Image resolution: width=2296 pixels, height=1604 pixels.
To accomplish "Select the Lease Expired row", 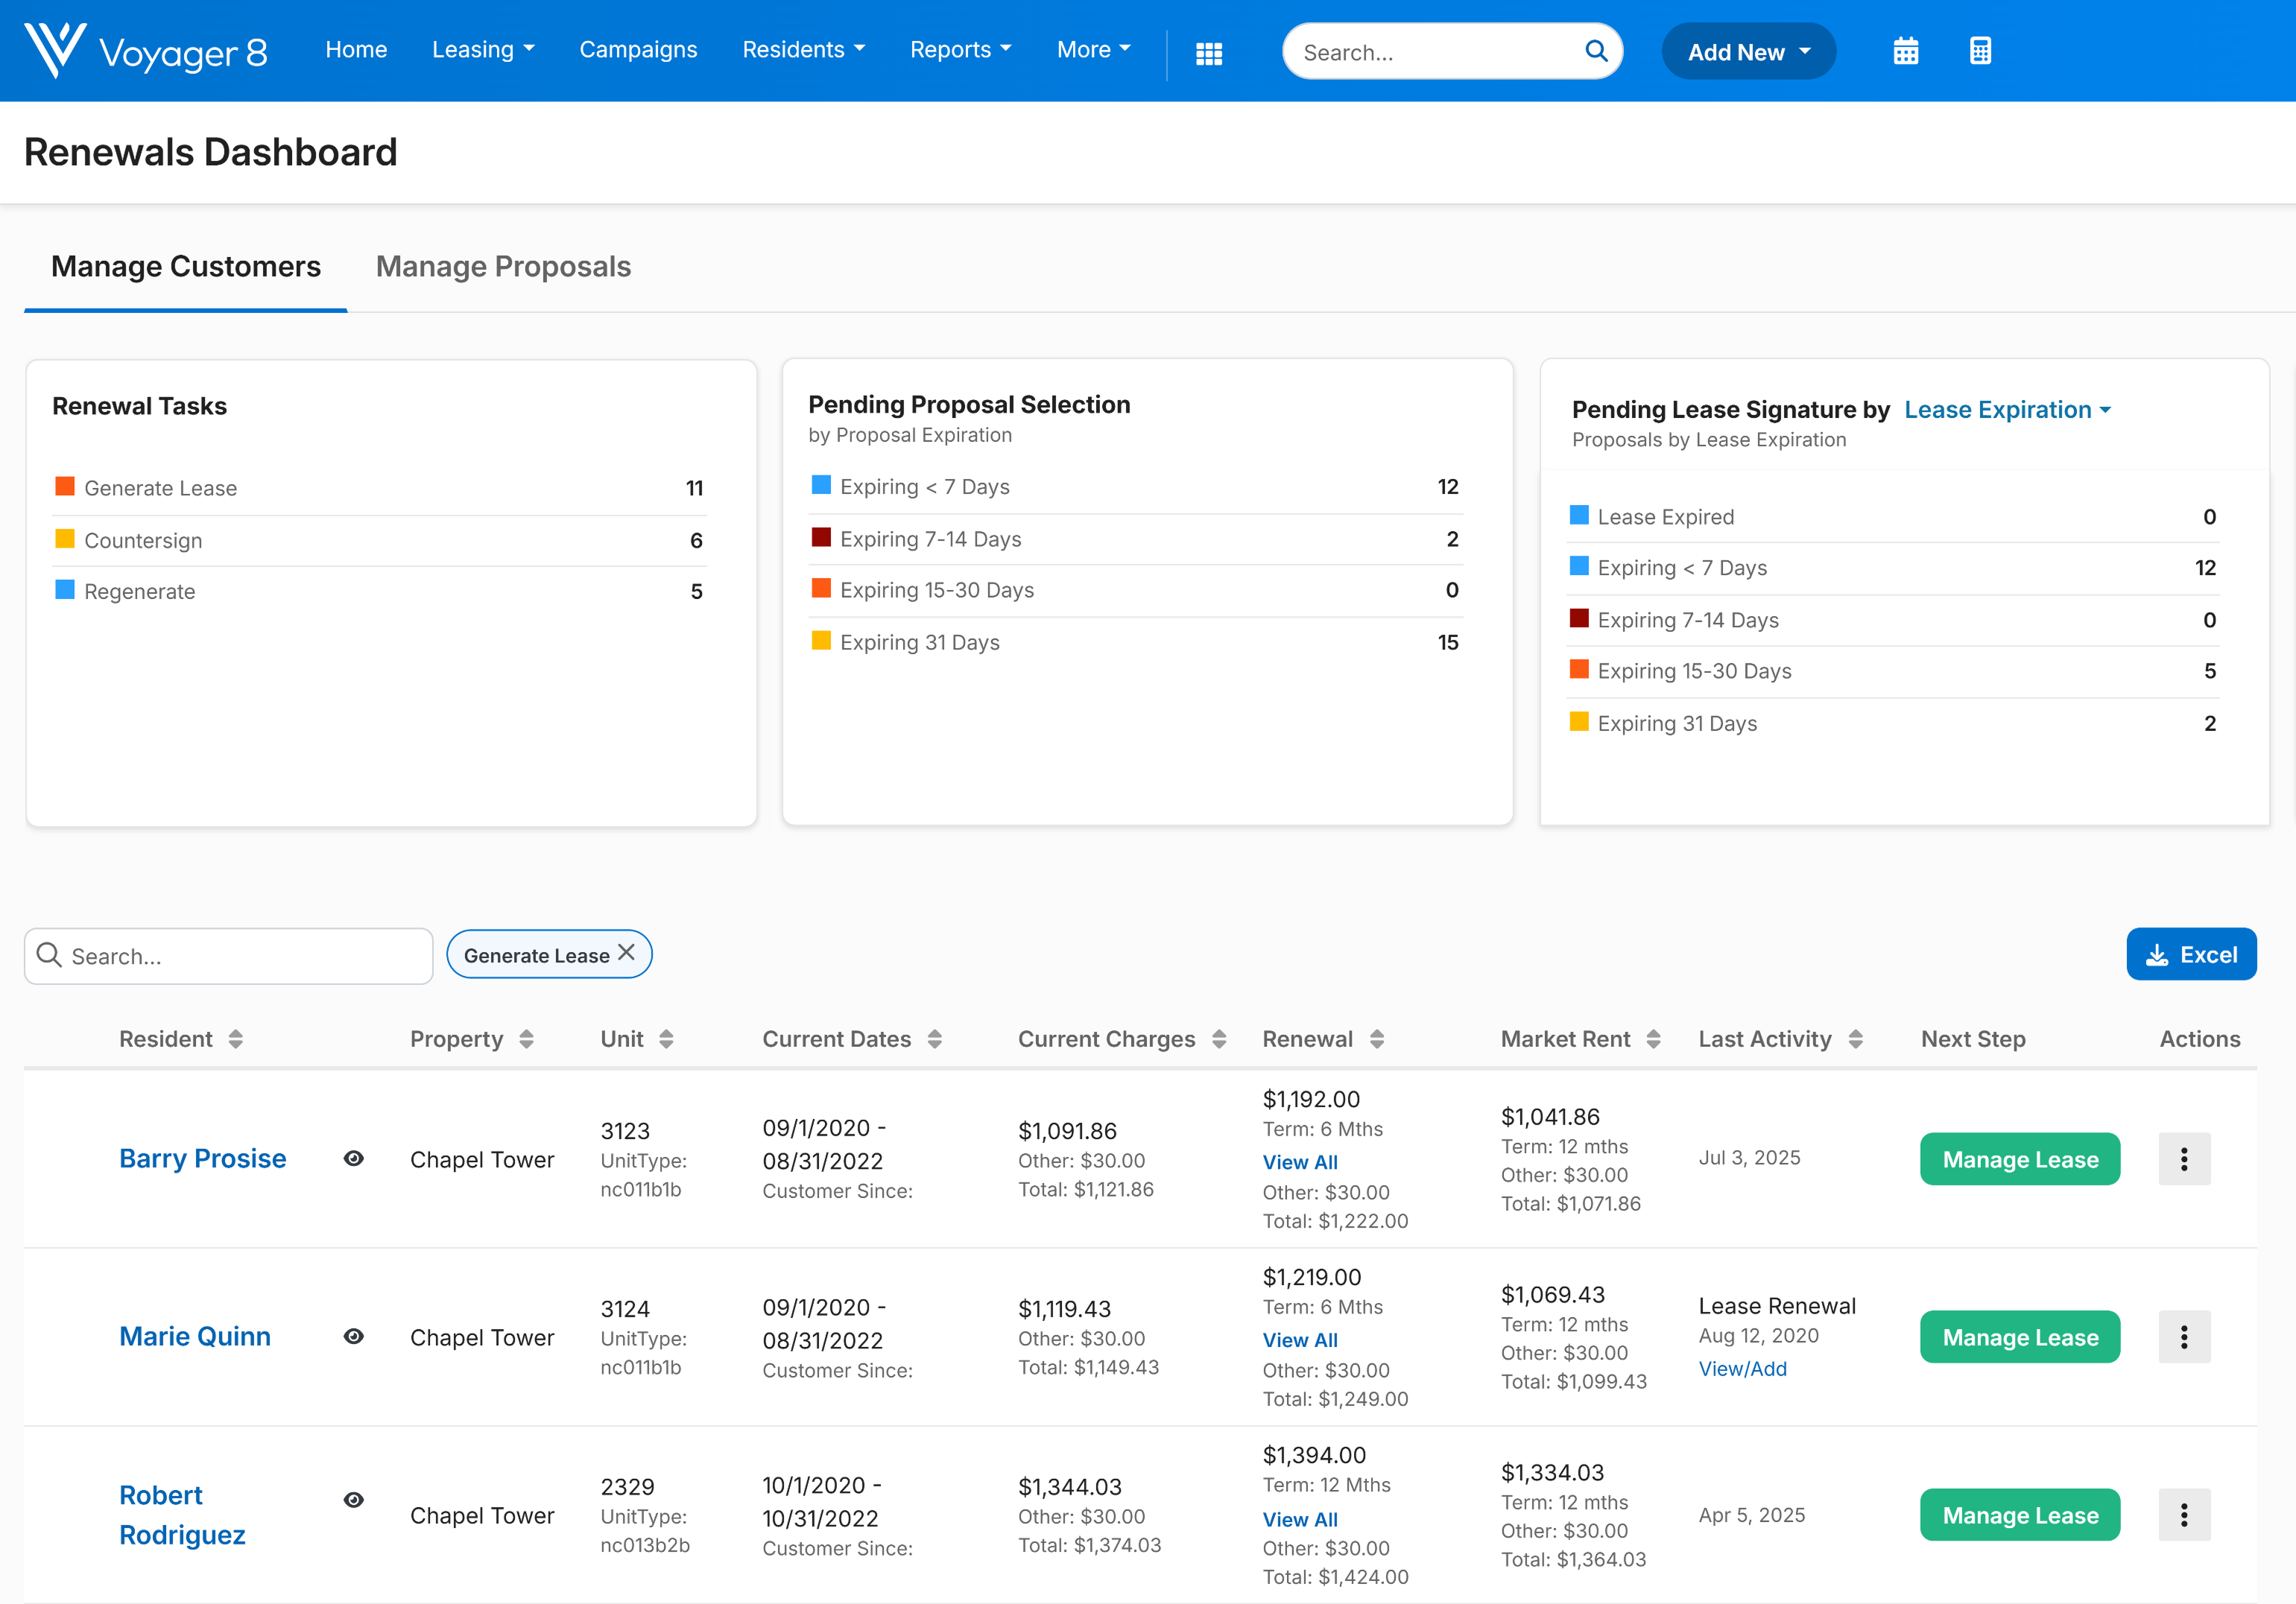I will coord(1894,517).
